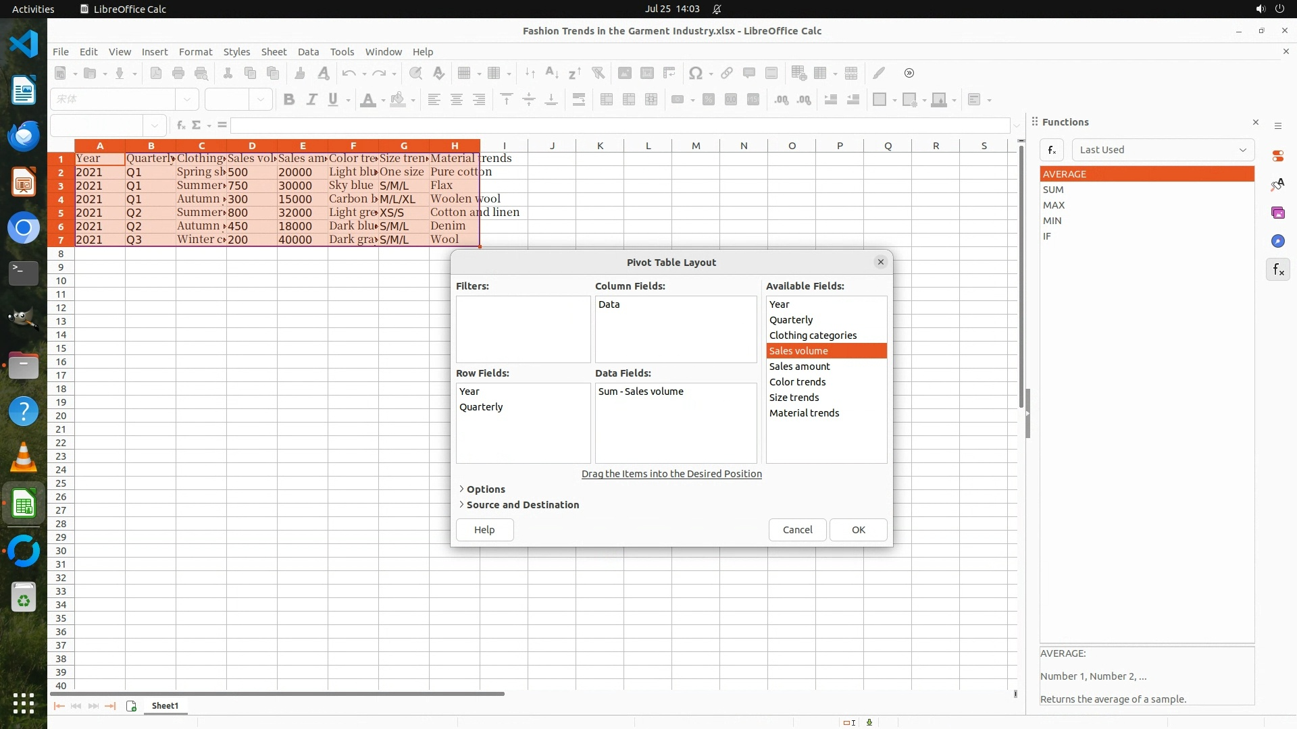Open the Styles sidebar deck
This screenshot has height=729, width=1297.
1277,184
